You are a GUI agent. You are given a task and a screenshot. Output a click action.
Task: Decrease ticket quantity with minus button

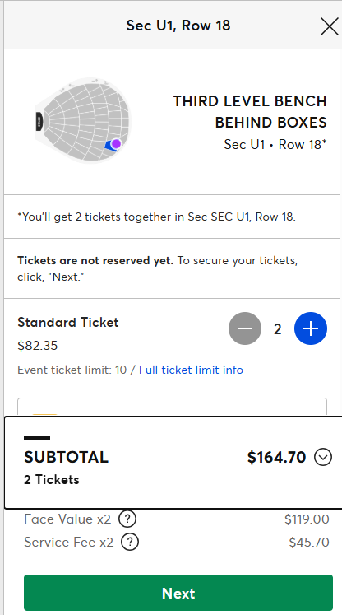tap(245, 328)
